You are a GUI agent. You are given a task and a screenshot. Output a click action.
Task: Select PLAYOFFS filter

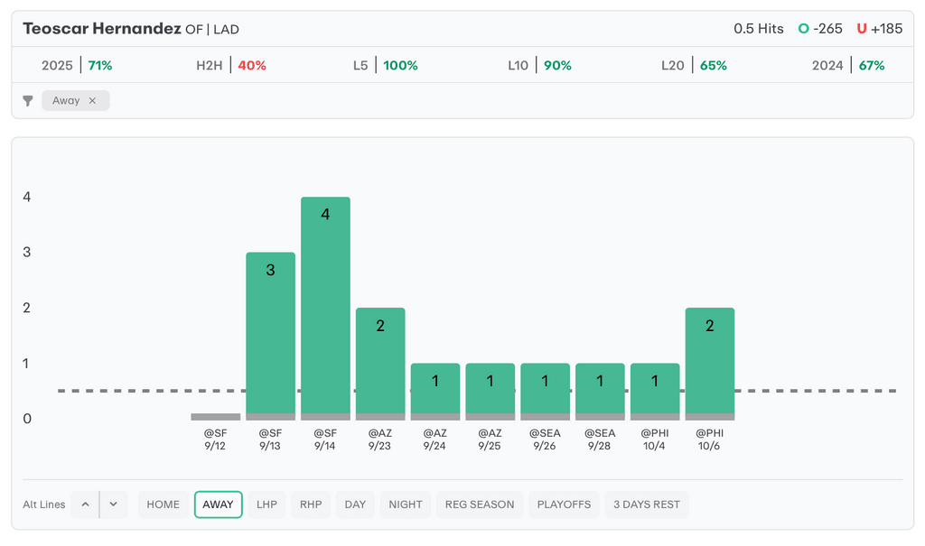[x=564, y=504]
